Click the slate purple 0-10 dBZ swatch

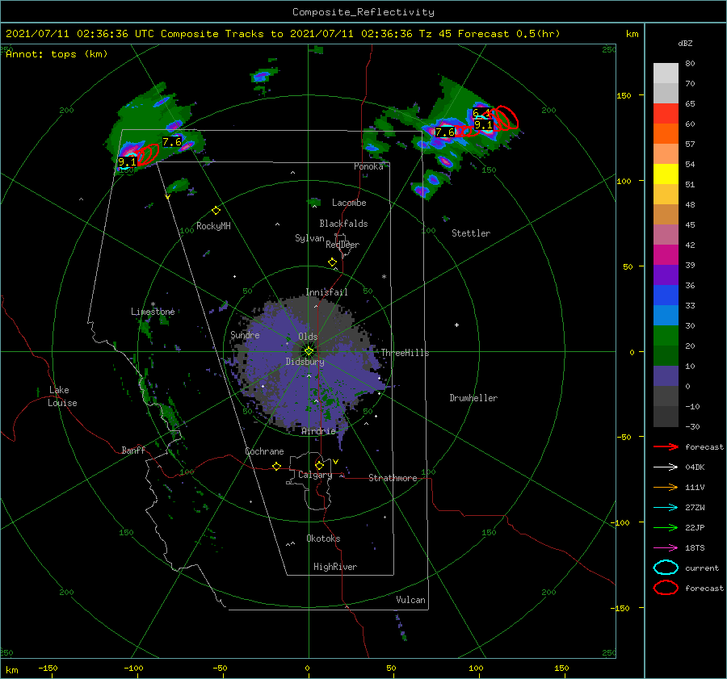666,375
